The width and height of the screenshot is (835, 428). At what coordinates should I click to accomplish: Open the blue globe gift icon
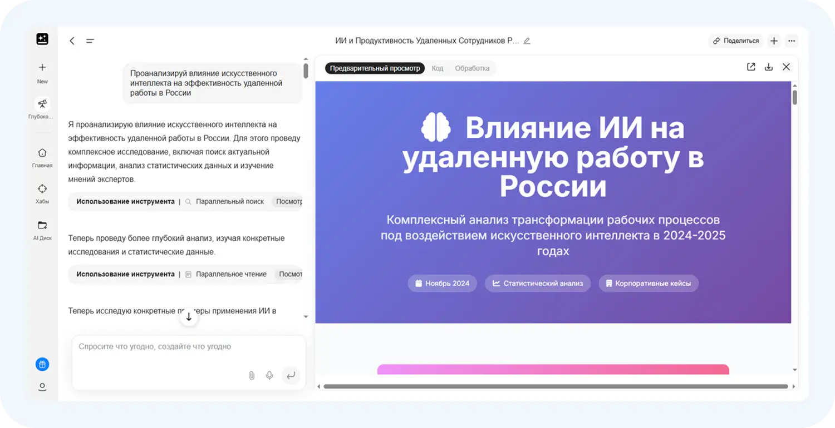[x=42, y=364]
